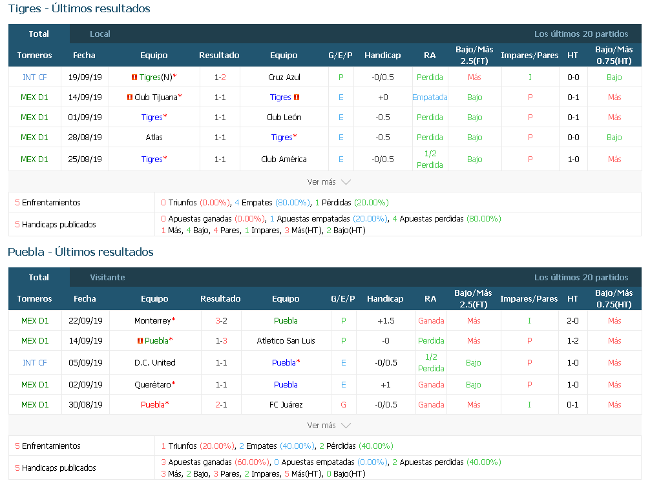Image resolution: width=650 pixels, height=485 pixels.
Task: Open INT CF tournament link dated 19/09/19
Action: (x=34, y=77)
